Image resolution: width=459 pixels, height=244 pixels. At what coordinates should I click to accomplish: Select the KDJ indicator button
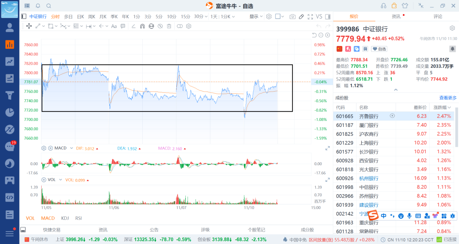65,218
